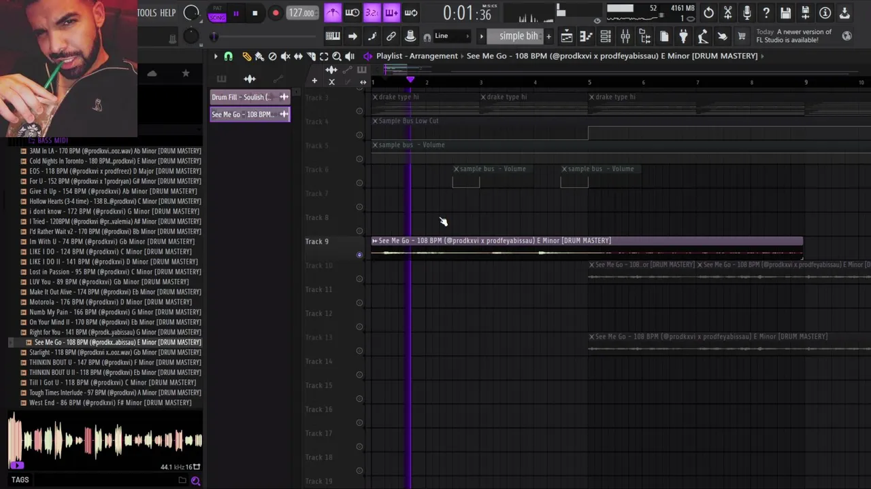
Task: Click browser search magnifier icon
Action: pyautogui.click(x=195, y=481)
